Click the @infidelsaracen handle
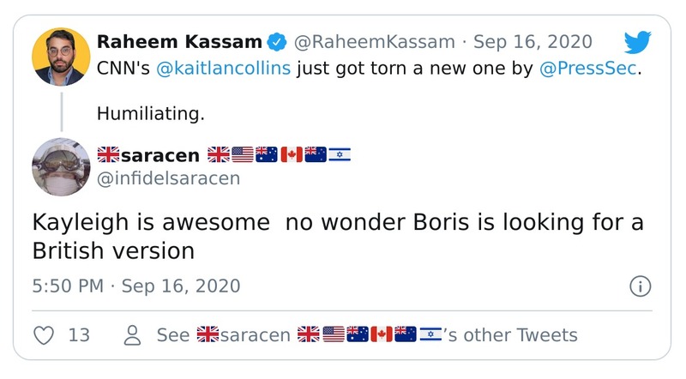Image resolution: width=686 pixels, height=379 pixels. pyautogui.click(x=168, y=178)
